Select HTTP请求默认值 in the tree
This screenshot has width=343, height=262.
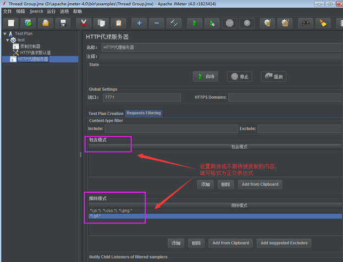(35, 53)
